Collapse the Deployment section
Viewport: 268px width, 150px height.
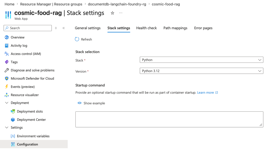(x=7, y=103)
